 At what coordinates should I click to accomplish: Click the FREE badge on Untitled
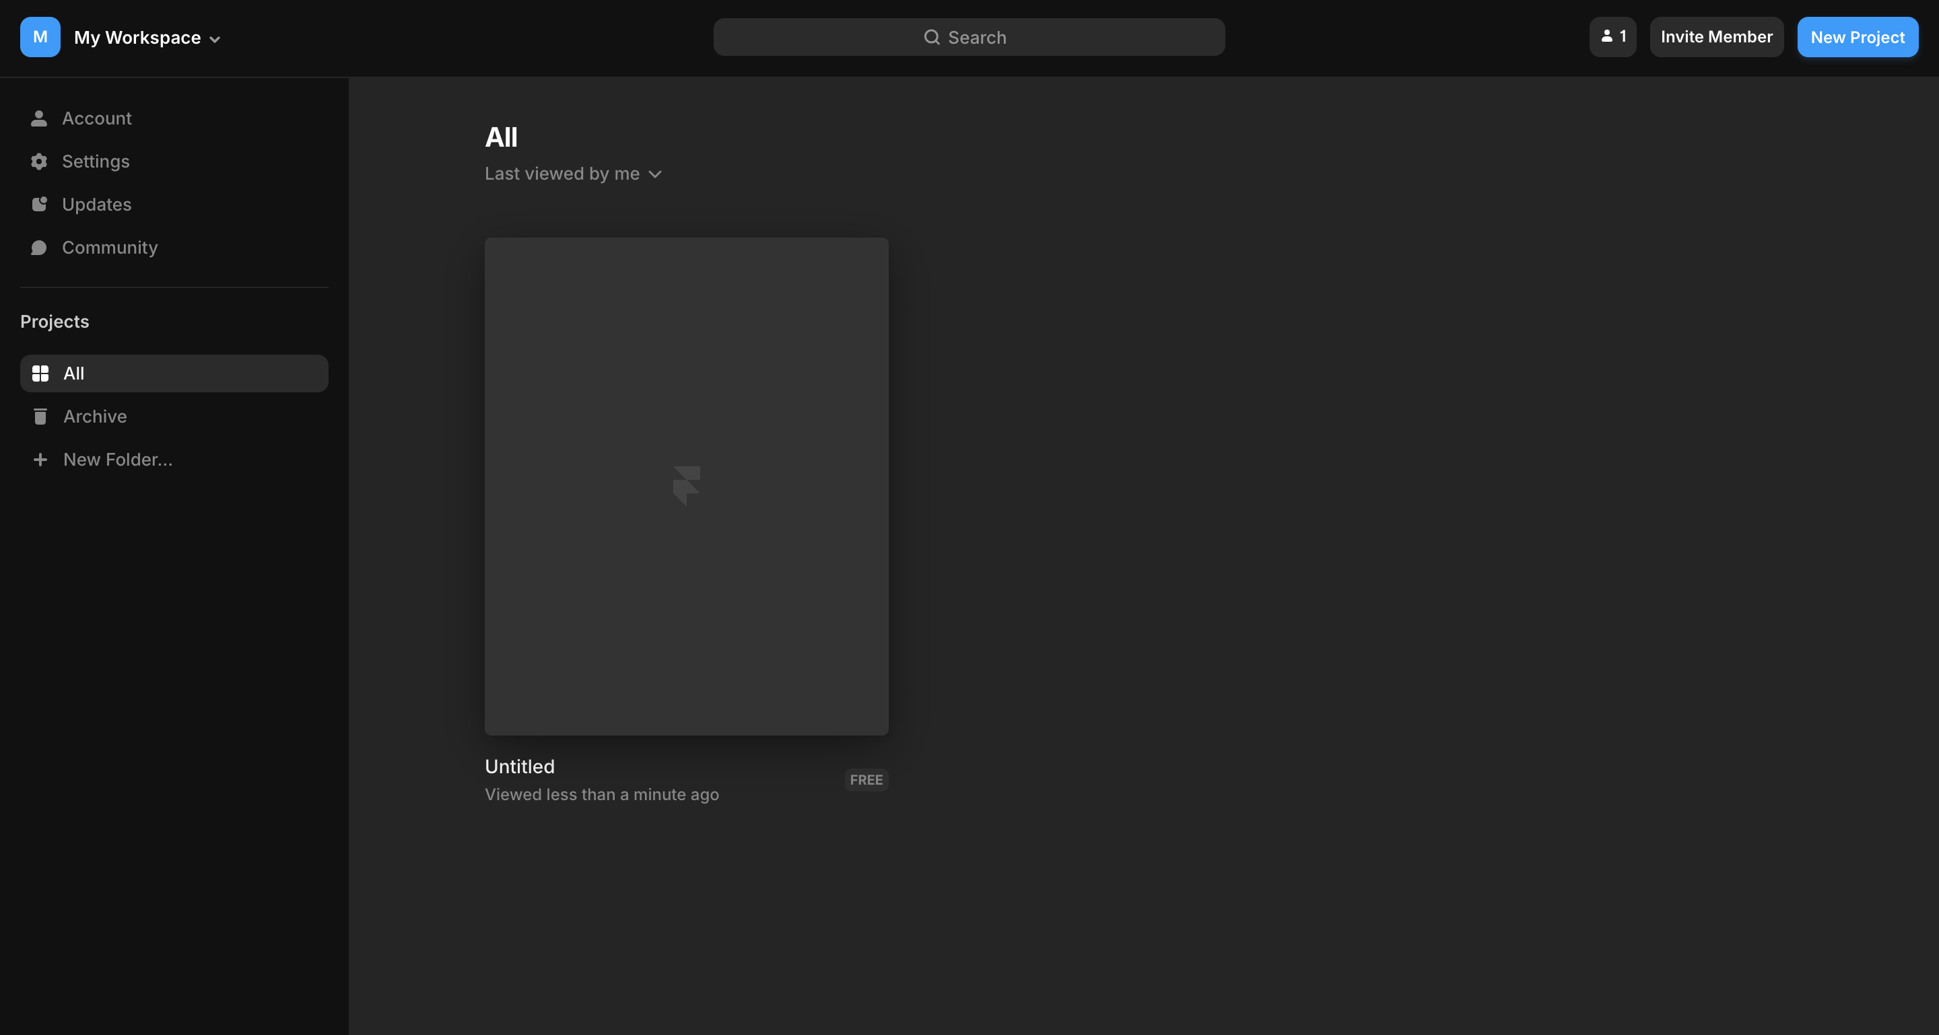tap(866, 780)
